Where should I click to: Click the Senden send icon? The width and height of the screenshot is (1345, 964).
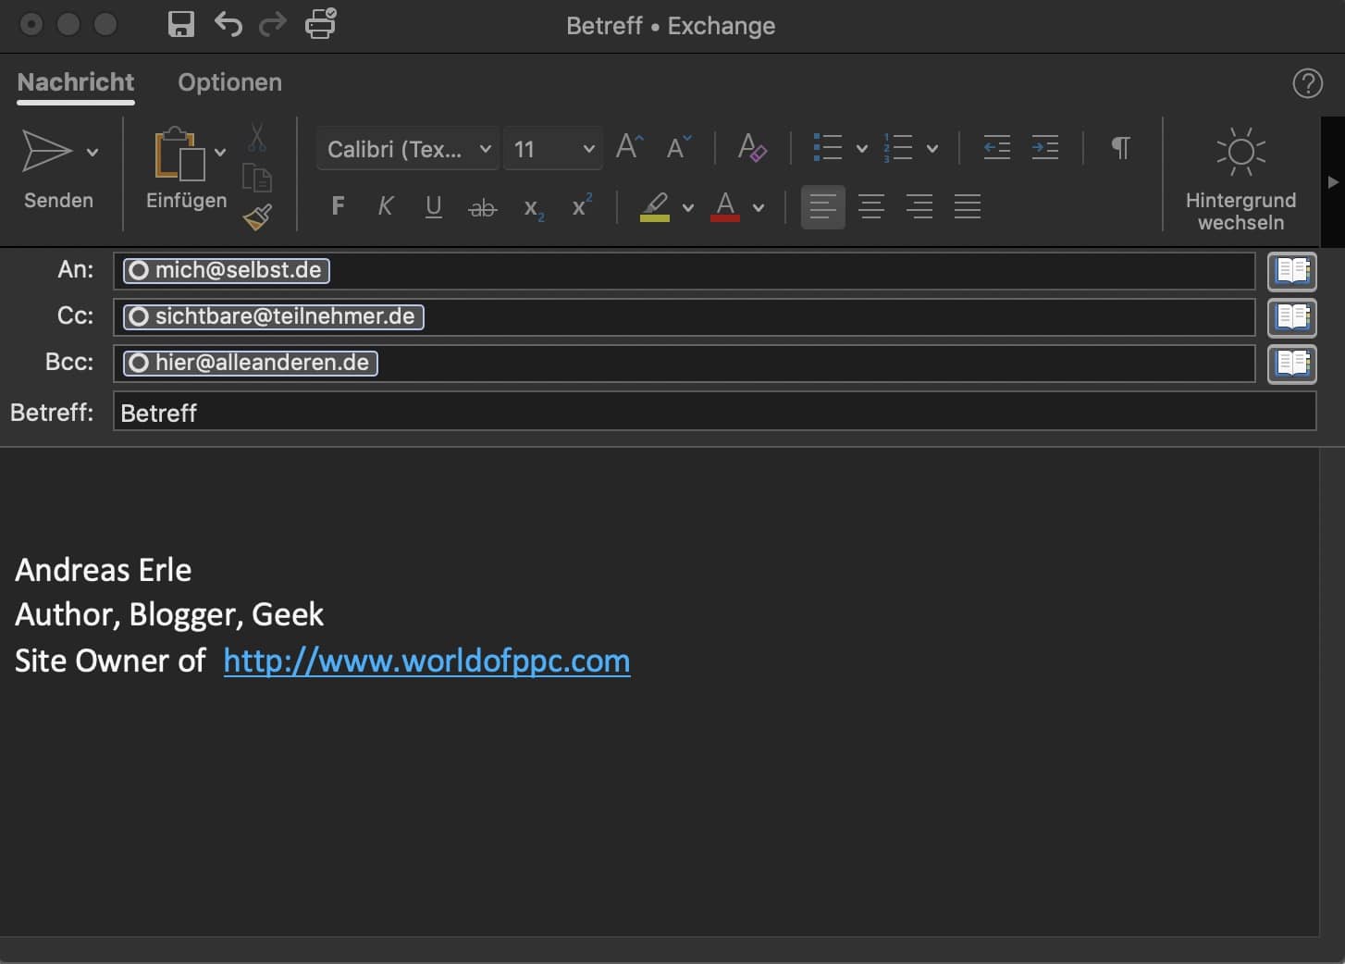[46, 151]
